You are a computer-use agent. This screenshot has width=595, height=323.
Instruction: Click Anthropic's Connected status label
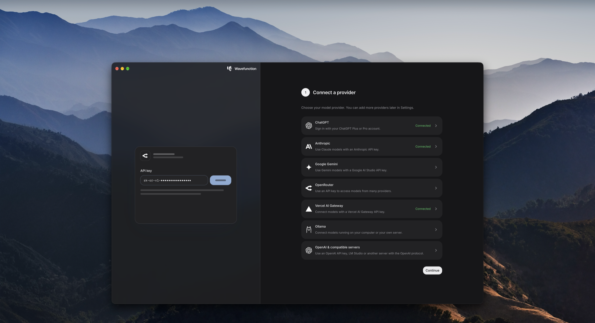click(x=423, y=146)
